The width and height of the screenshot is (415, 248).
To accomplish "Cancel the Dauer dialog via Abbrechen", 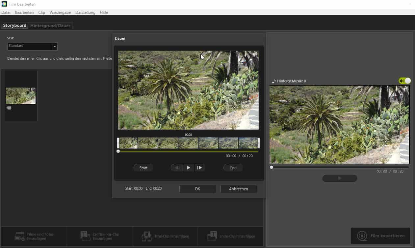I will click(x=238, y=189).
